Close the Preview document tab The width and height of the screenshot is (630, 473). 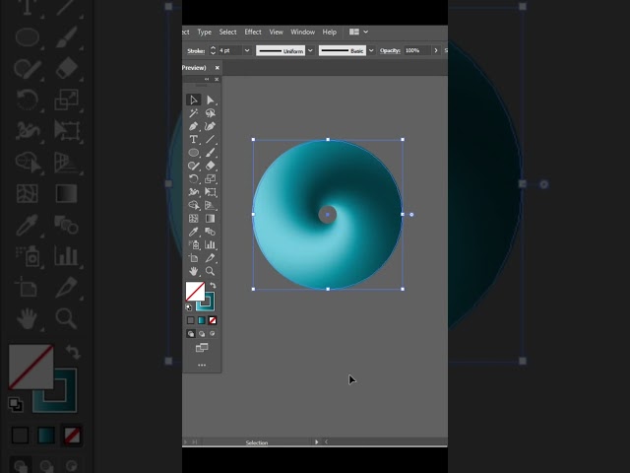(217, 68)
